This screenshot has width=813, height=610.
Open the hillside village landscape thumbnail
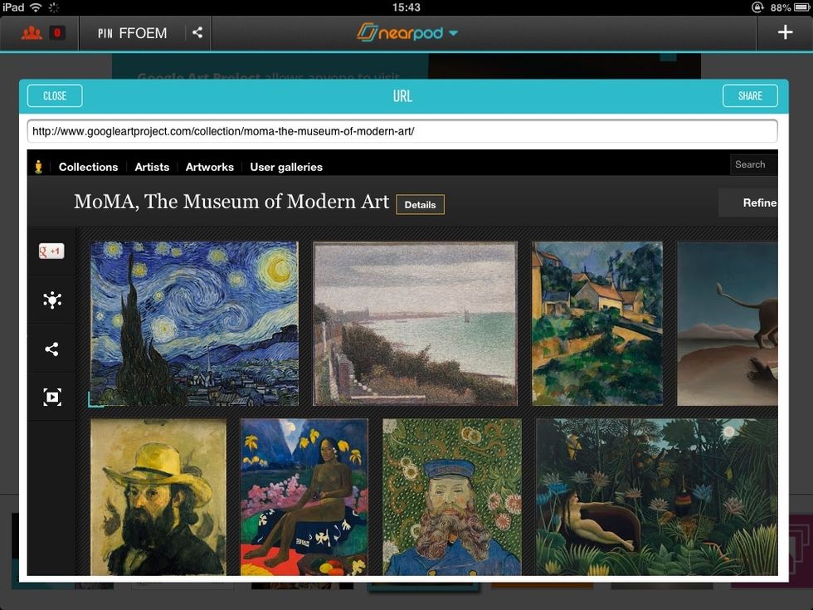click(597, 323)
